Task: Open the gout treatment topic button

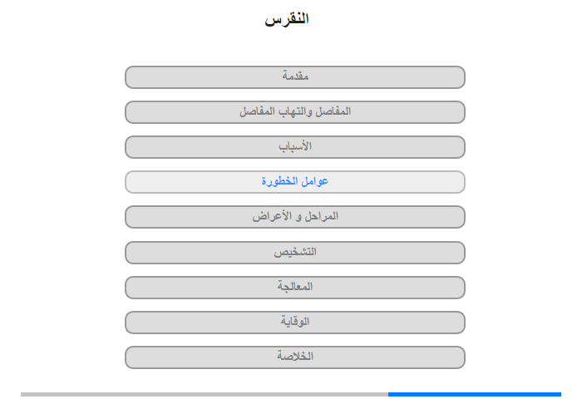Action: tap(294, 288)
